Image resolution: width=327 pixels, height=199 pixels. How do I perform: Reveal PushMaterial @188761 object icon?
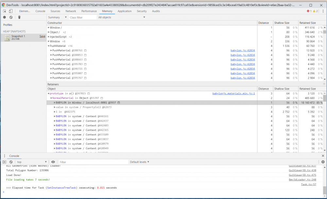[85, 50]
